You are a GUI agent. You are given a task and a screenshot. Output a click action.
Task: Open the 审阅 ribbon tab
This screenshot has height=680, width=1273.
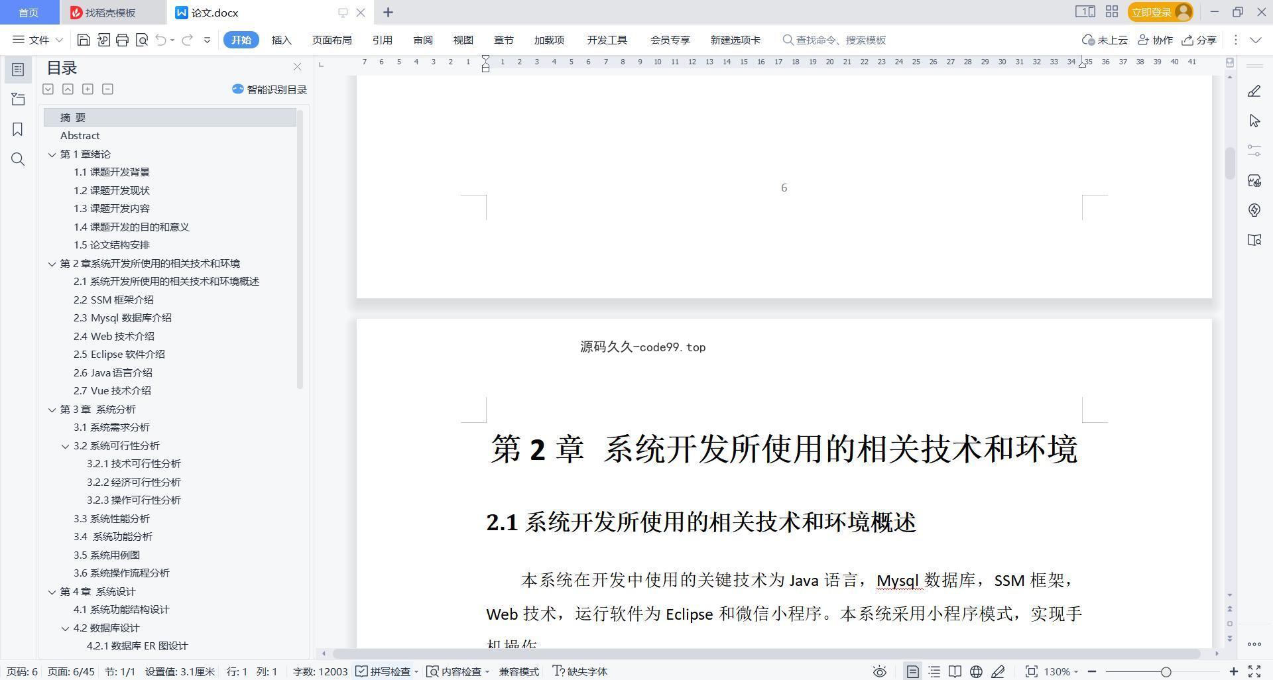pyautogui.click(x=422, y=40)
